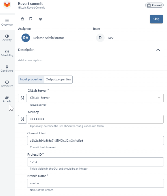167x196 pixels.
Task: Collapse the Description section chevron
Action: [158, 50]
